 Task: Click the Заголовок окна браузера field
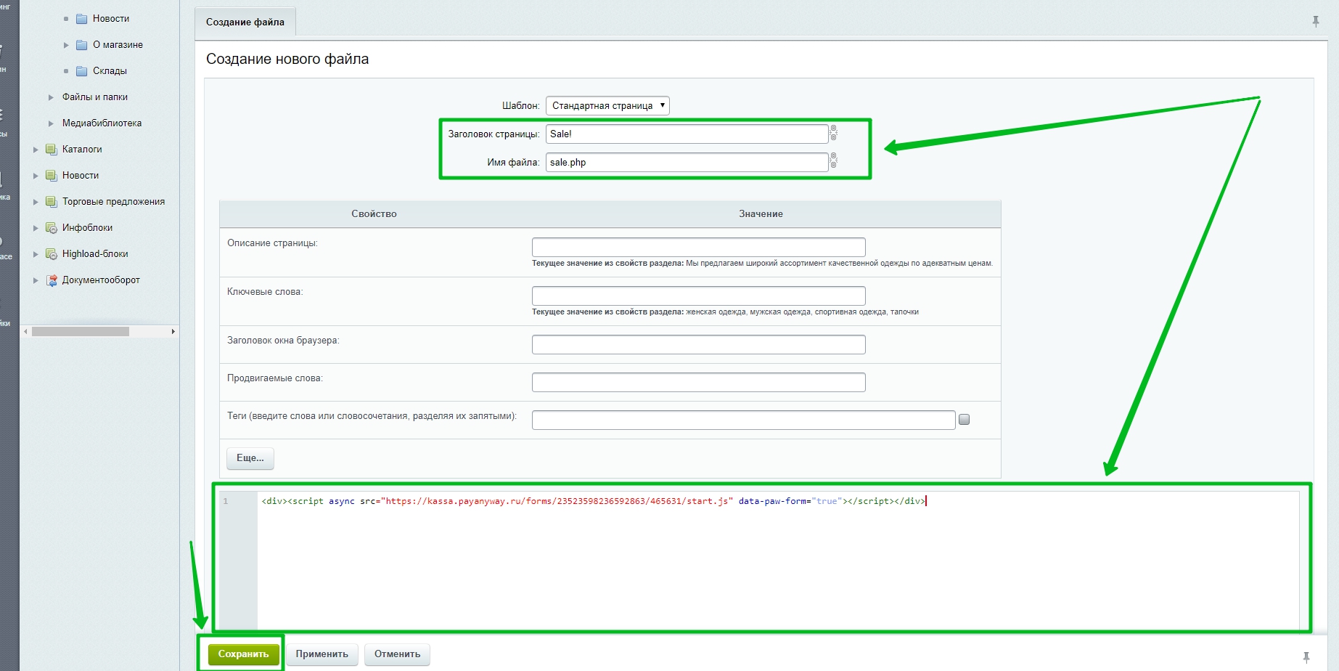[698, 344]
